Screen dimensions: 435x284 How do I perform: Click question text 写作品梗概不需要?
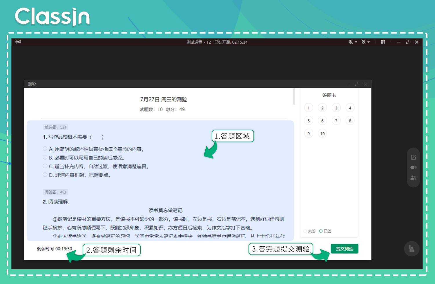coord(68,137)
